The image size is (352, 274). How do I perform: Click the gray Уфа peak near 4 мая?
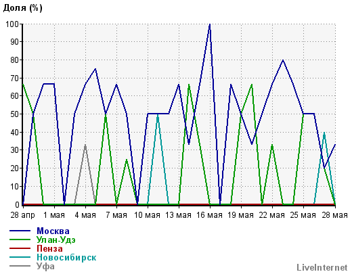[85, 145]
